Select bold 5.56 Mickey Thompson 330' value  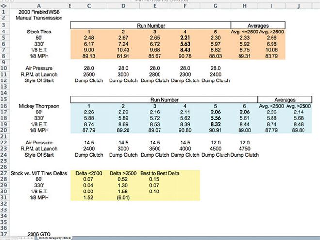coord(215,118)
